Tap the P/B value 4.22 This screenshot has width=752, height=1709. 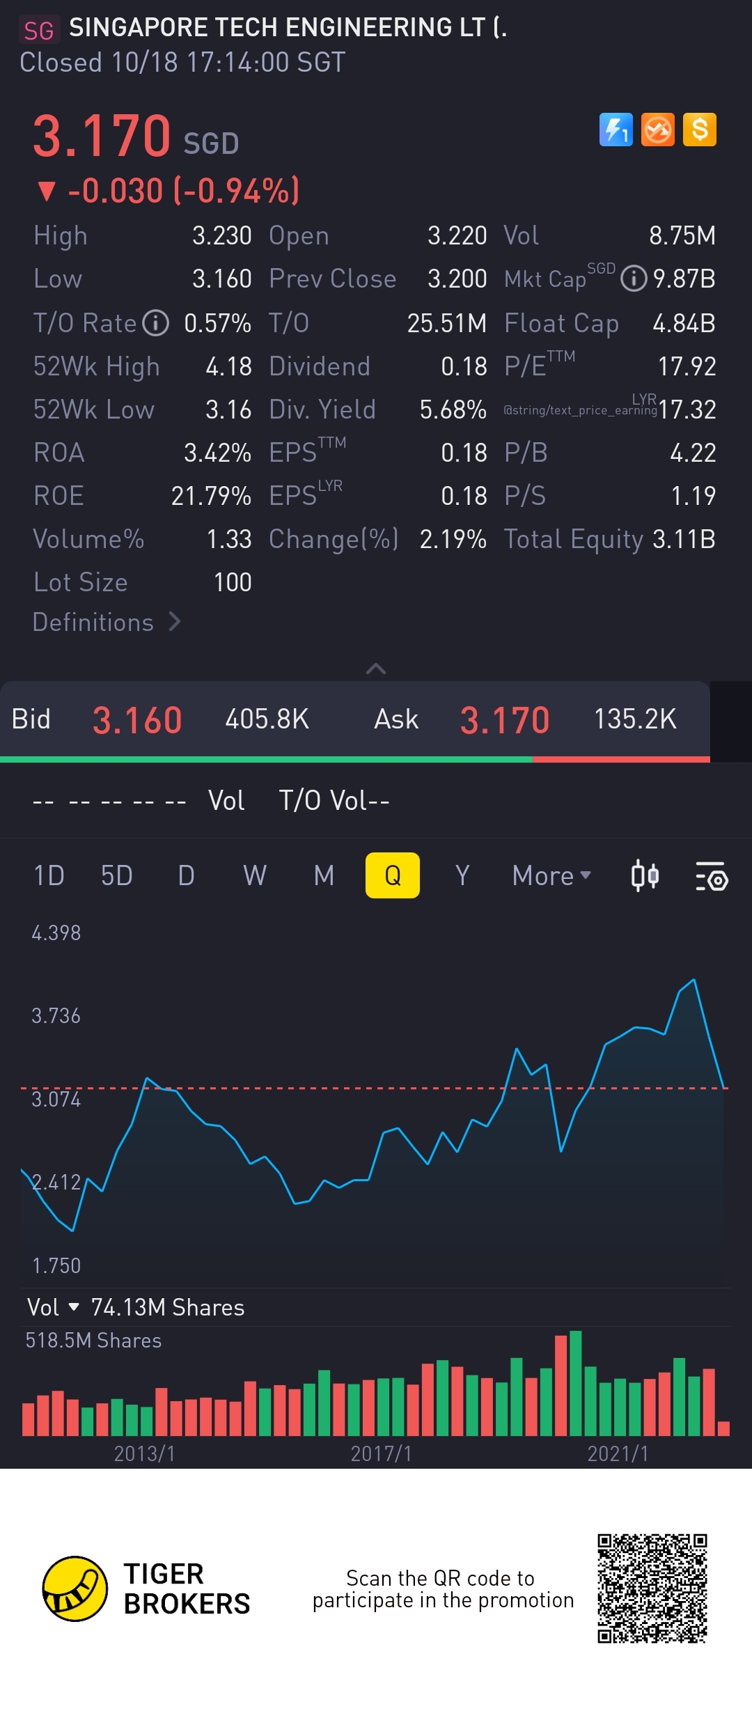point(693,453)
